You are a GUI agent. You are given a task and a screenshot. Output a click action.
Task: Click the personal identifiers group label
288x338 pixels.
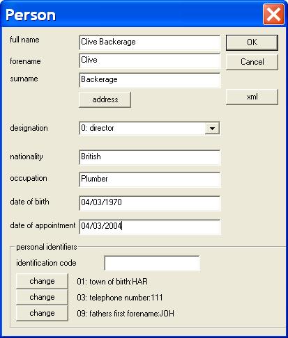[x=47, y=247]
